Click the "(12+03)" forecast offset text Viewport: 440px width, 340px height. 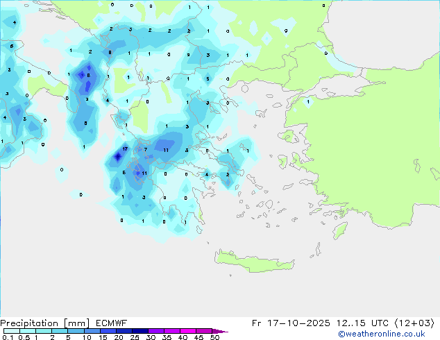[414, 323]
